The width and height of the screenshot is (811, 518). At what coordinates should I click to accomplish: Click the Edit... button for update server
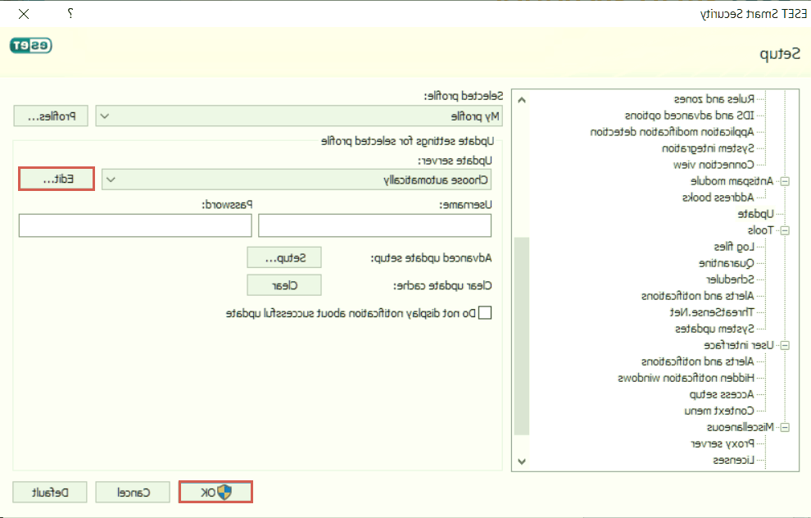tap(57, 179)
